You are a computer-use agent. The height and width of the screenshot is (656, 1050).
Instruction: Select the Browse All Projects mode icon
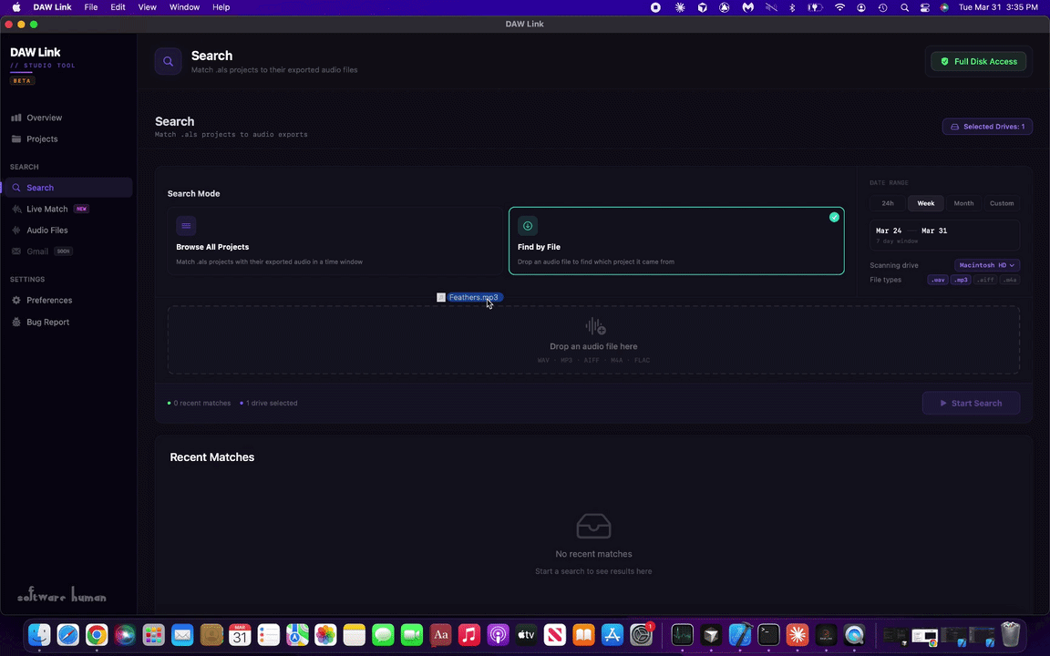point(186,226)
